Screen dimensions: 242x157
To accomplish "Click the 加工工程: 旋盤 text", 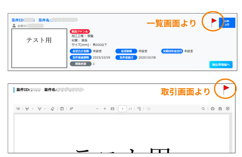I will click(82, 36).
